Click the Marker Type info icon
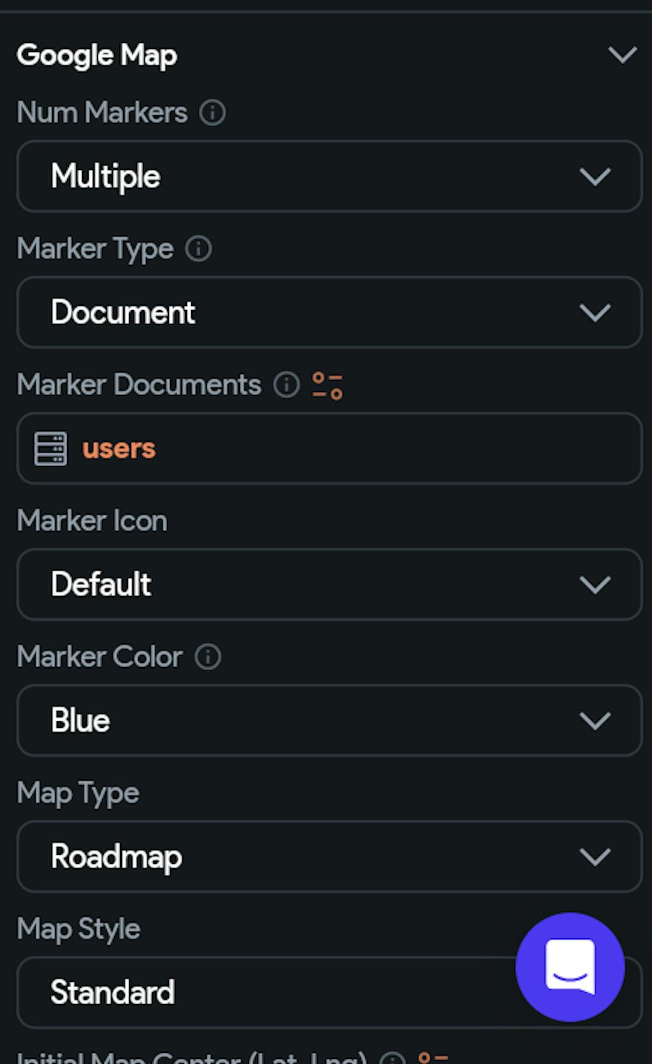This screenshot has height=1064, width=652. pos(199,249)
